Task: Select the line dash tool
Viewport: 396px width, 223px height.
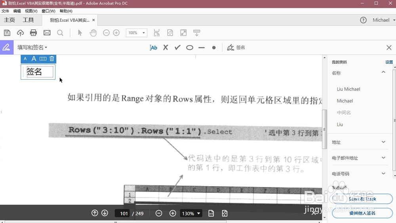Action: tap(202, 48)
